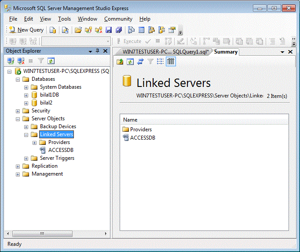The image size is (300, 252).
Task: Click Database Engine Query icon in toolbar
Action: (x=53, y=30)
